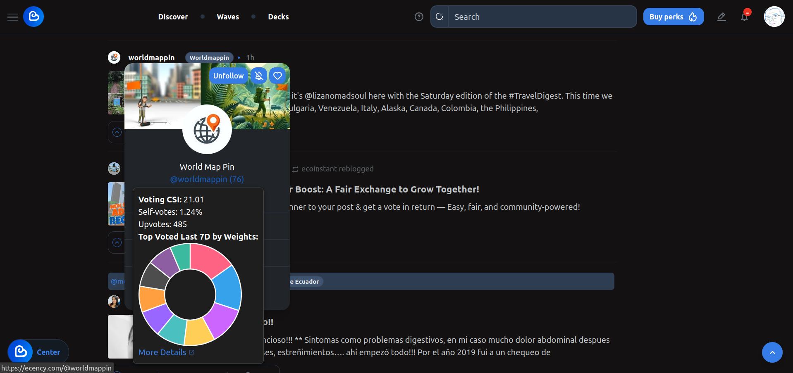Click the scroll-to-top arrow button

point(772,352)
